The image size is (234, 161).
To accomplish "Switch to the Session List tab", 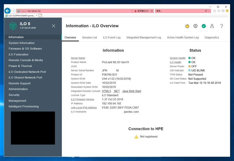I will (90, 37).
